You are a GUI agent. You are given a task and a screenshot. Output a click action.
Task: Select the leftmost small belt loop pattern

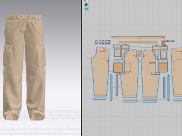coord(96,42)
